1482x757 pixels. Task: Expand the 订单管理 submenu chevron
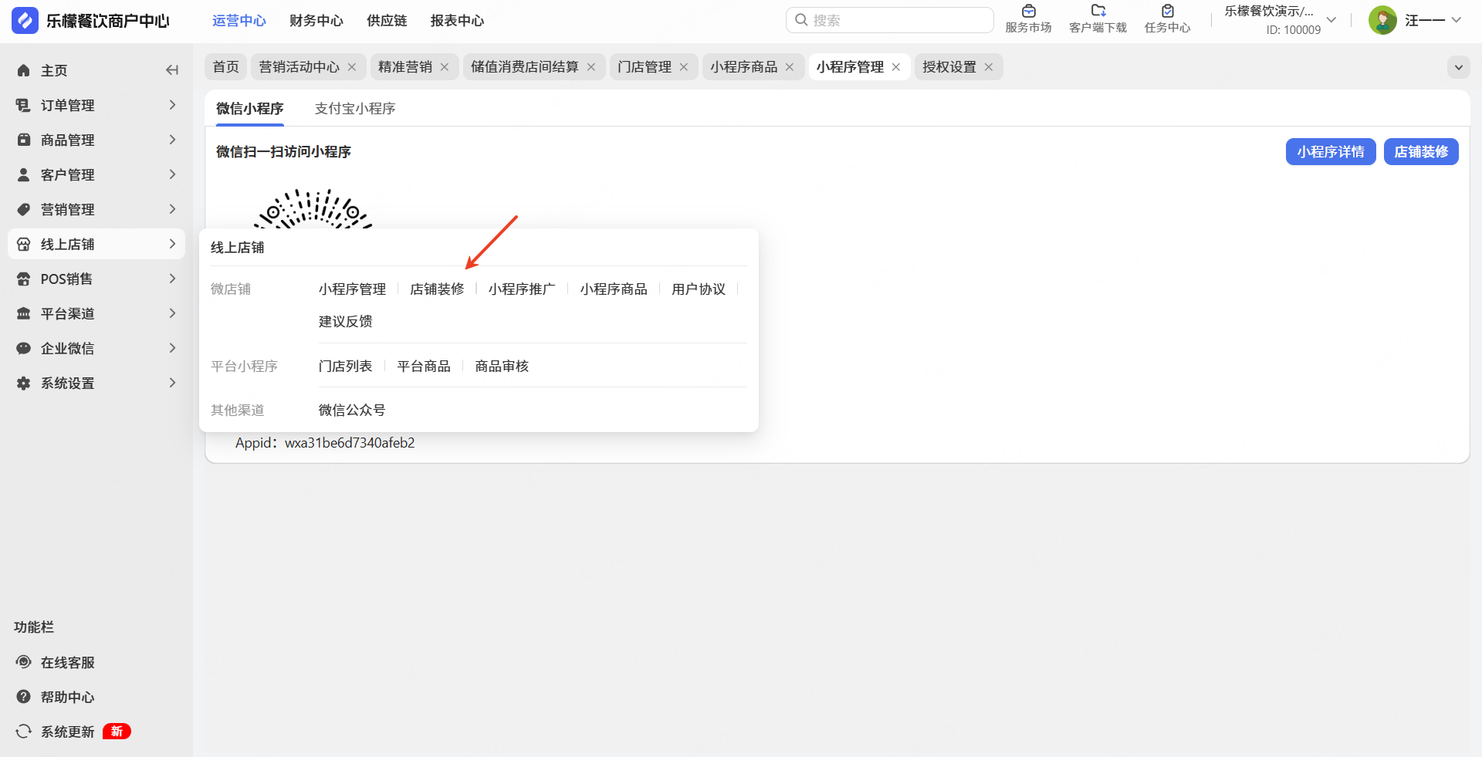point(172,105)
